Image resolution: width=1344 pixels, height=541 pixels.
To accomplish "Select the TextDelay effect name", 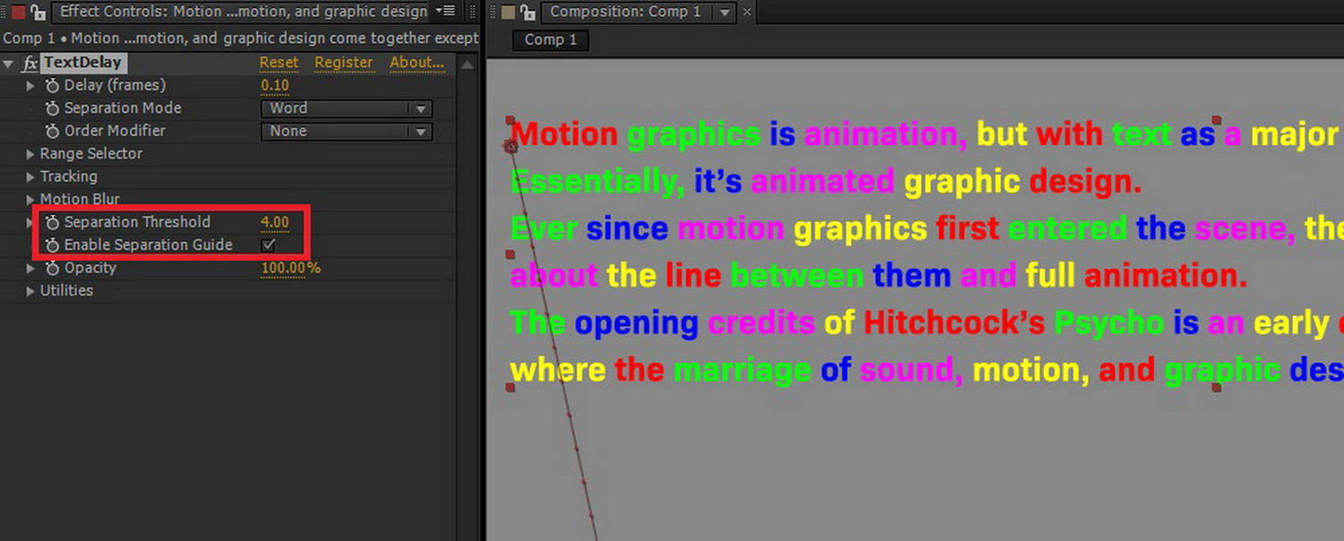I will point(82,63).
